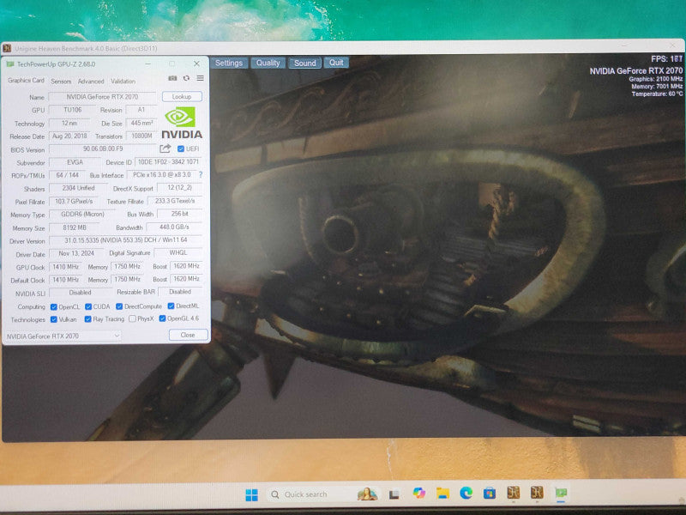Switch to the Validation tab
This screenshot has height=515, width=686.
(123, 82)
